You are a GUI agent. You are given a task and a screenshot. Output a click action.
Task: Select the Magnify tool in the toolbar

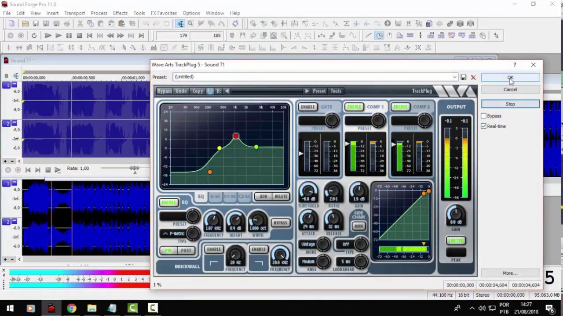coord(190,24)
